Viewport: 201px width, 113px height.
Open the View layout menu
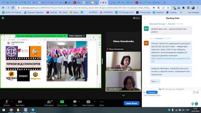(x=136, y=18)
